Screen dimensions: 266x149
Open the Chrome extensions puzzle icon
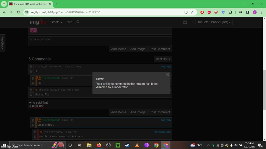coord(230,12)
